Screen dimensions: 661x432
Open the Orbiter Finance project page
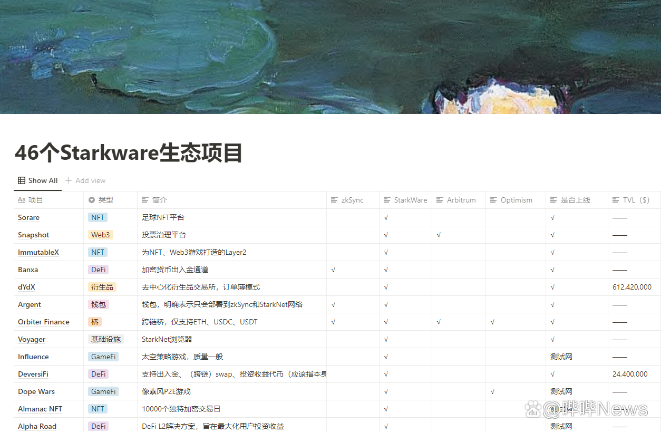44,322
